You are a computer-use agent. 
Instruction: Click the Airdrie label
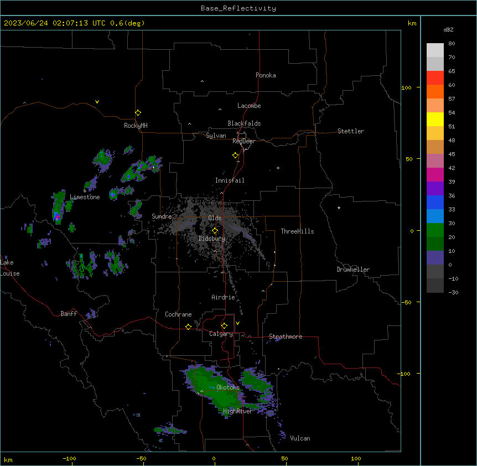click(x=223, y=297)
